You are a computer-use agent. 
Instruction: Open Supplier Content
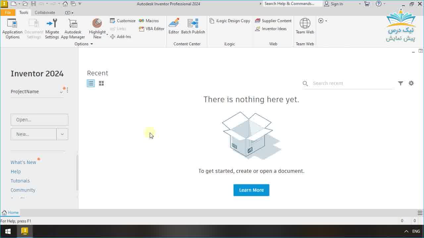pos(273,20)
